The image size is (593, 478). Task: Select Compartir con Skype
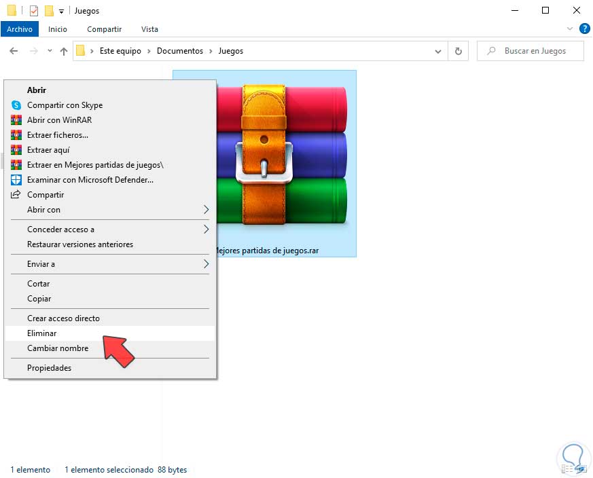110,105
